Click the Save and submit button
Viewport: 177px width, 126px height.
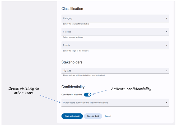[x=72, y=116]
